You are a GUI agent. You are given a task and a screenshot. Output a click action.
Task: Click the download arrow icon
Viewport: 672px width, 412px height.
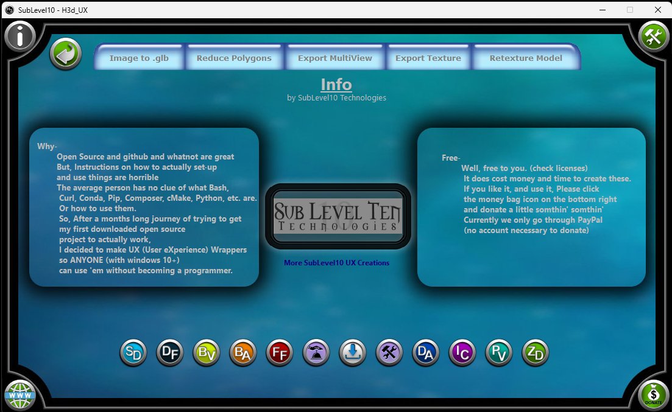coord(353,352)
